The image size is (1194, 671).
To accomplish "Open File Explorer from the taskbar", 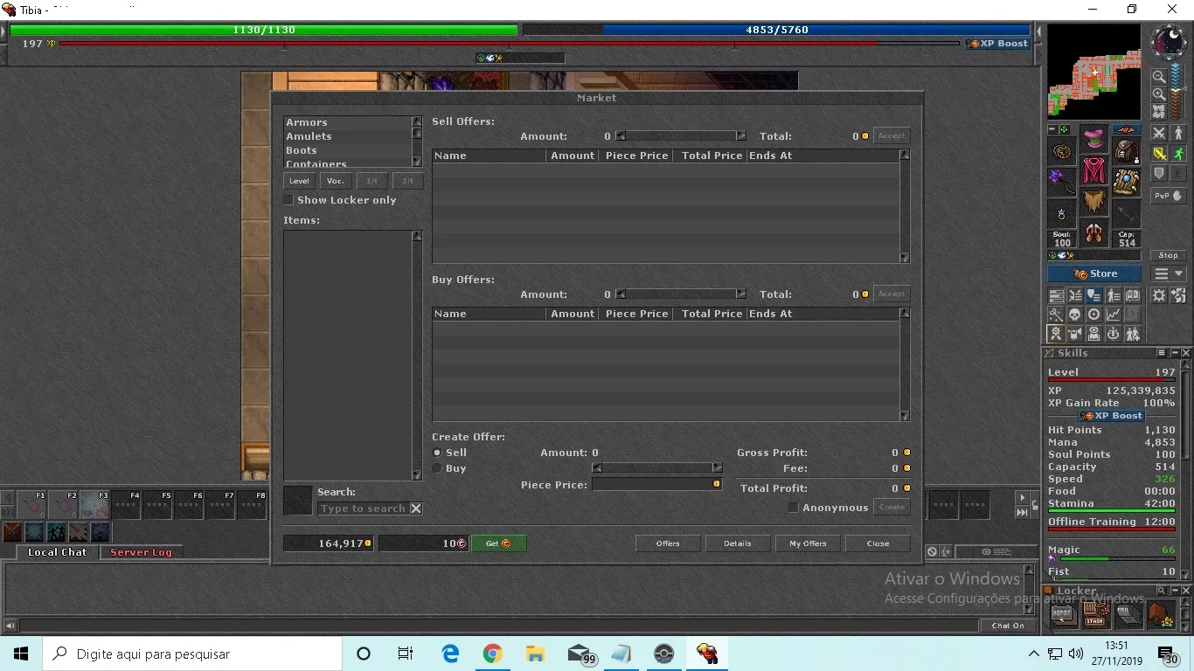I will pos(536,654).
